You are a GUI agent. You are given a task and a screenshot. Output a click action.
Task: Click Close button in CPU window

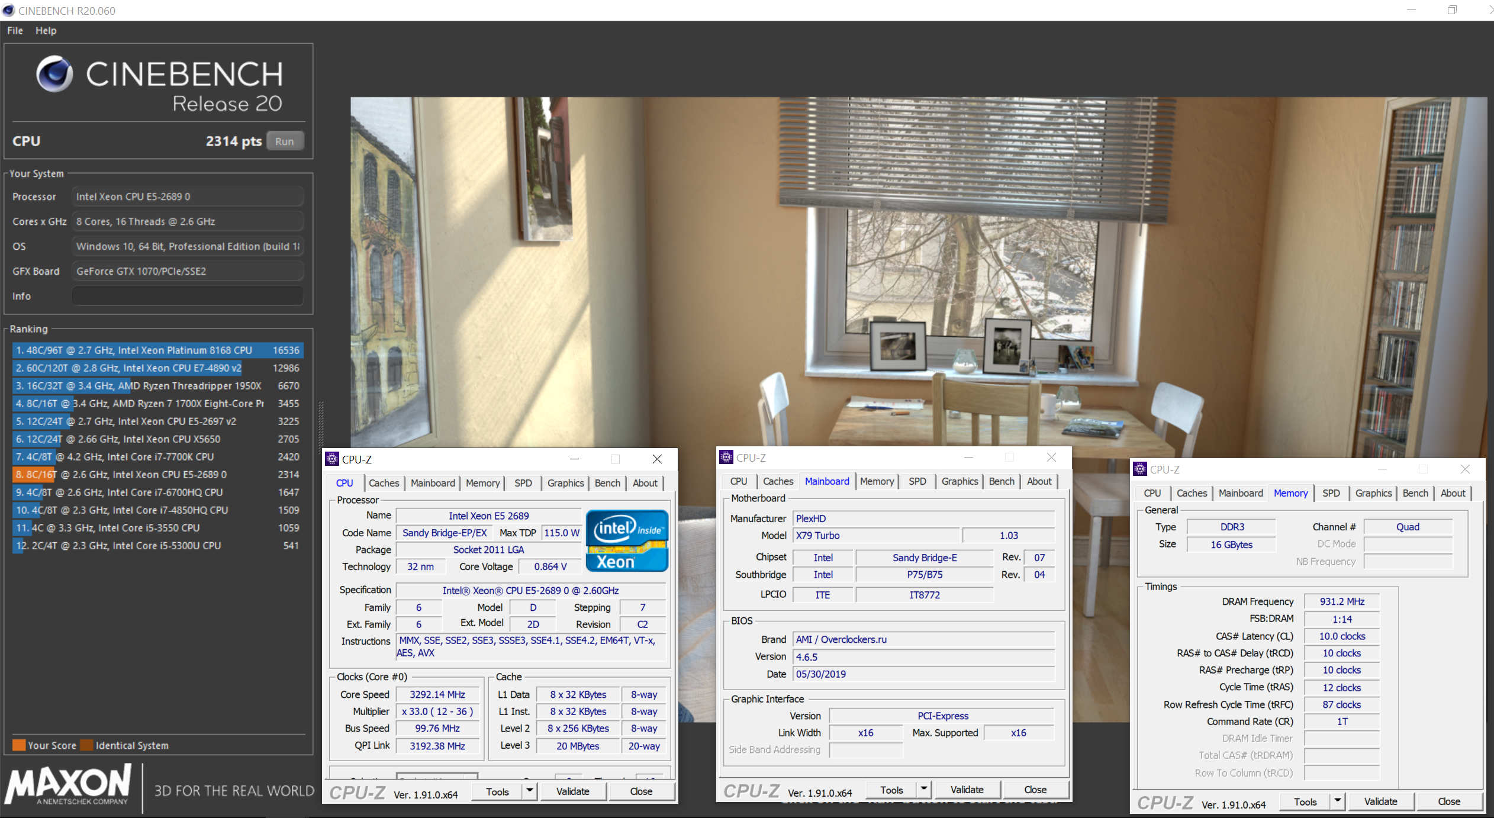(x=641, y=791)
